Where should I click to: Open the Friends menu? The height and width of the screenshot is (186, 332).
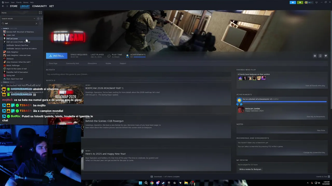coord(19,2)
